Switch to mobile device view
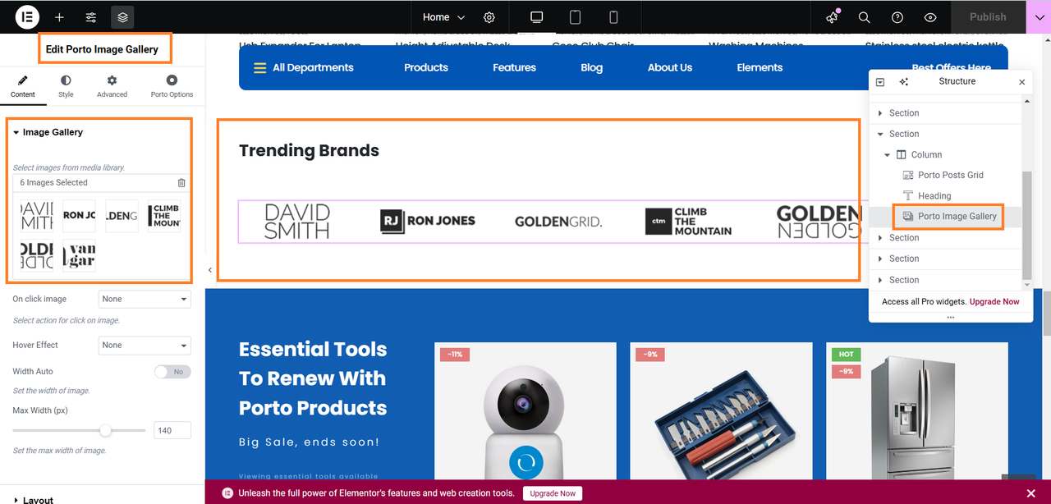Image resolution: width=1051 pixels, height=504 pixels. pos(613,17)
